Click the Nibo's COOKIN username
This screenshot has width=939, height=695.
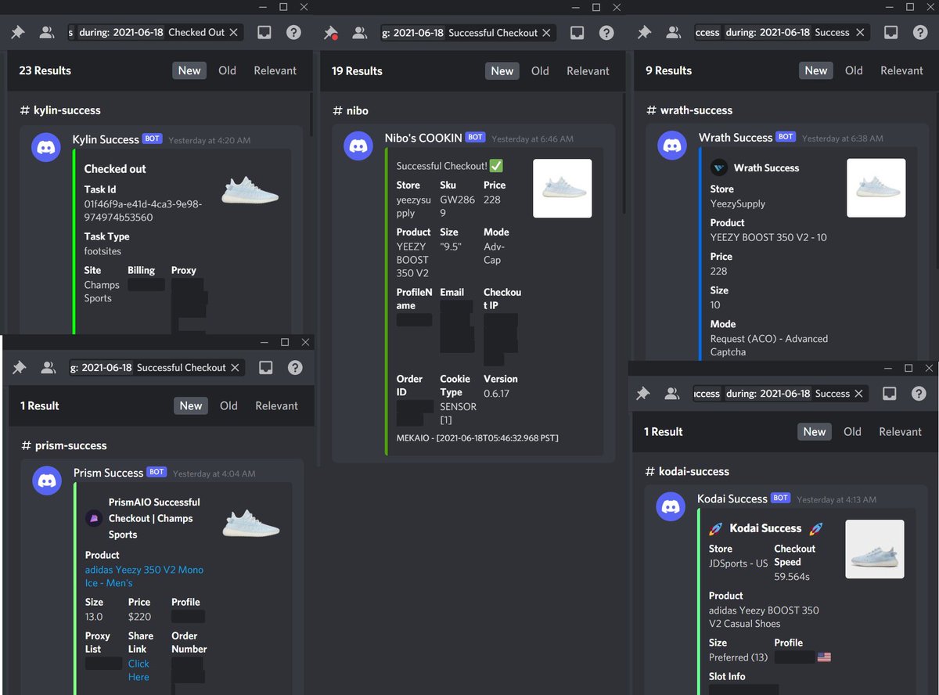pyautogui.click(x=423, y=139)
